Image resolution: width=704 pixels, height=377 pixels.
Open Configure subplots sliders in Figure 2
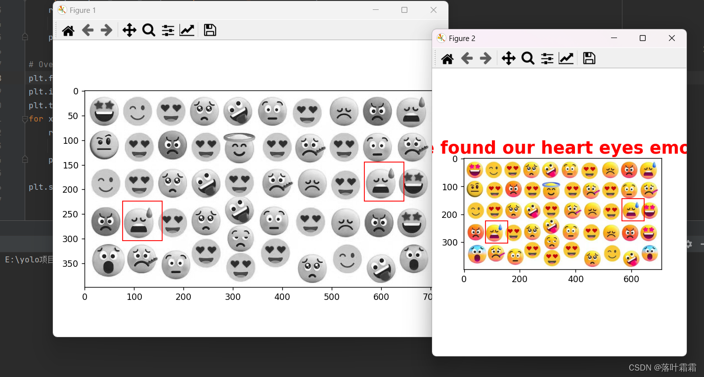547,59
